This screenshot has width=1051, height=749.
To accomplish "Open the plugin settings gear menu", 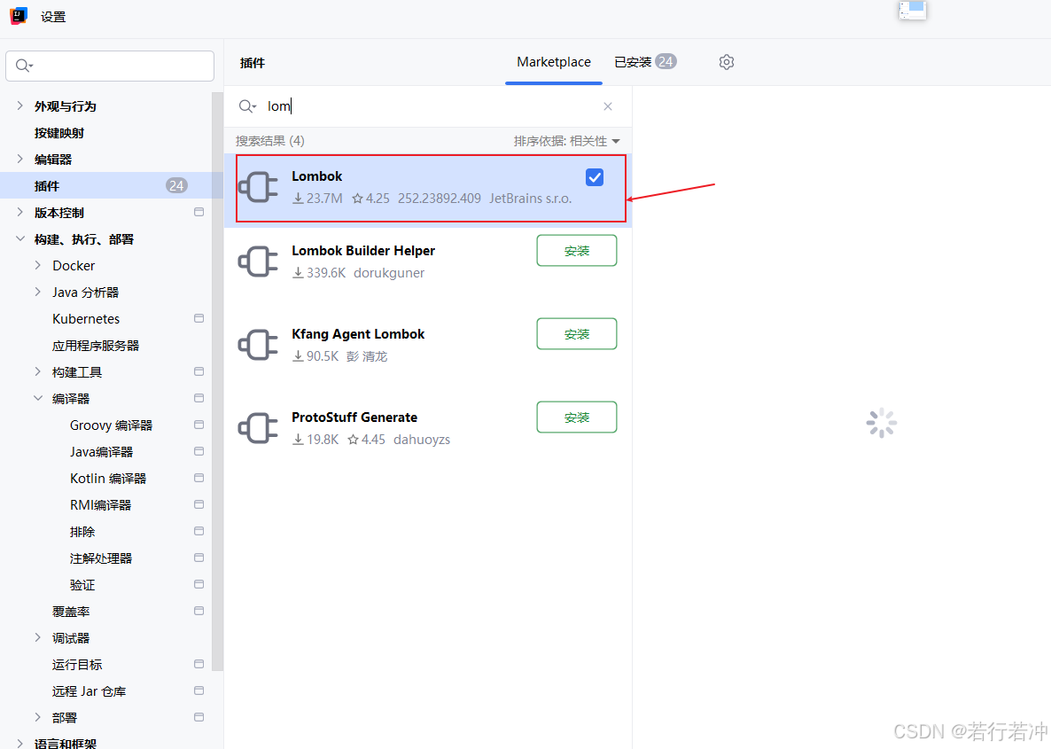I will point(727,62).
